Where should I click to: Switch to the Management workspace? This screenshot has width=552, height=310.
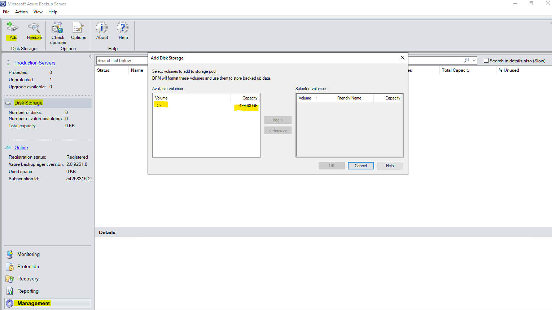(48, 304)
